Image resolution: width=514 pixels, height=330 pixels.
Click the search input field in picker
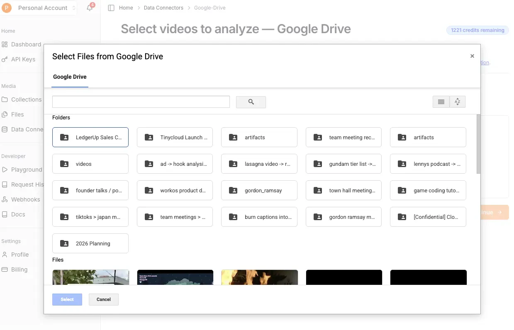[141, 102]
